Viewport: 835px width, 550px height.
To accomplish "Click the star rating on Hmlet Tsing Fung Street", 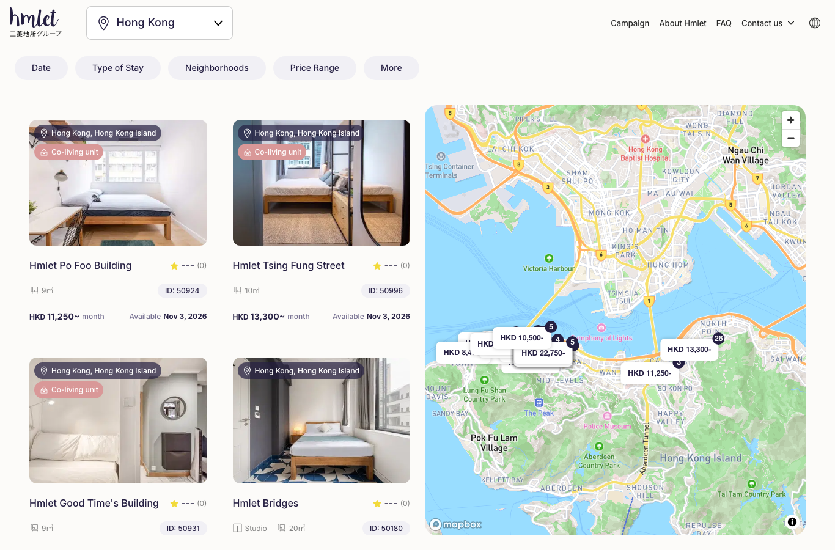I will pyautogui.click(x=391, y=266).
